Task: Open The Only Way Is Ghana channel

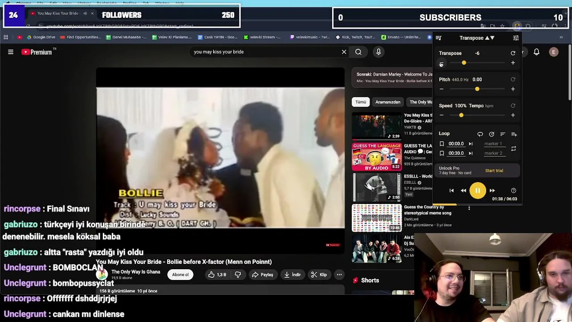Action: pos(136,272)
